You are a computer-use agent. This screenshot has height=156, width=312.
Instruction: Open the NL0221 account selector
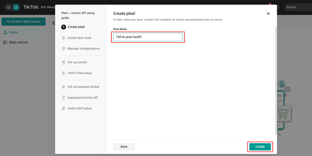click(x=298, y=7)
